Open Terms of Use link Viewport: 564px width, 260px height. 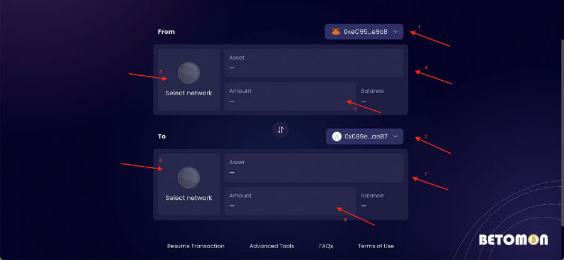(x=376, y=246)
